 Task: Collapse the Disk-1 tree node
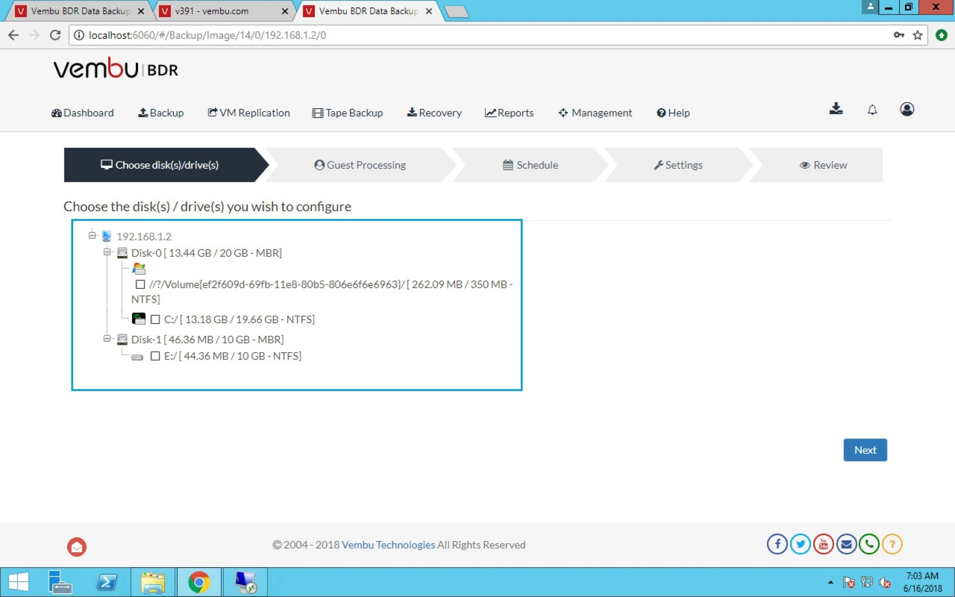tap(107, 339)
